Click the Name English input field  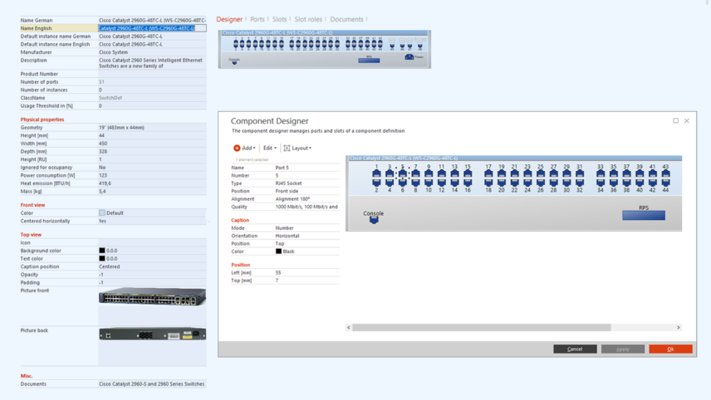(x=151, y=28)
